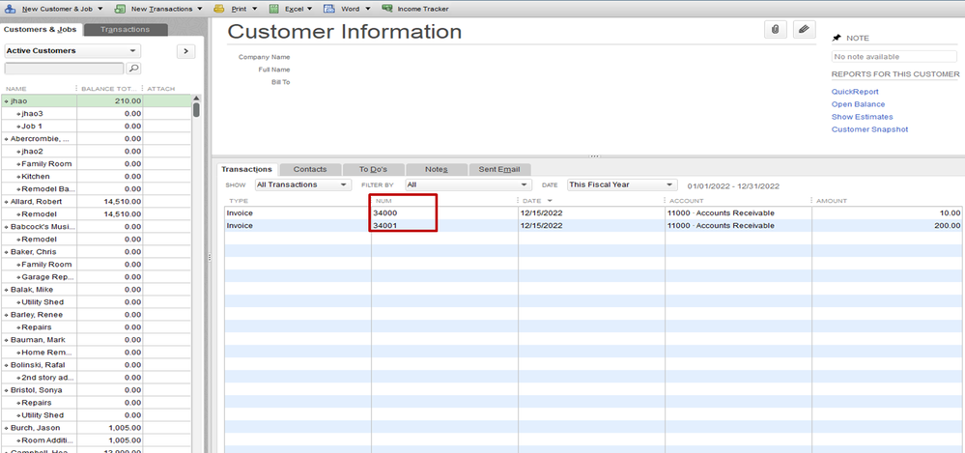Click invoice number 34000
Image resolution: width=965 pixels, height=453 pixels.
pos(385,212)
